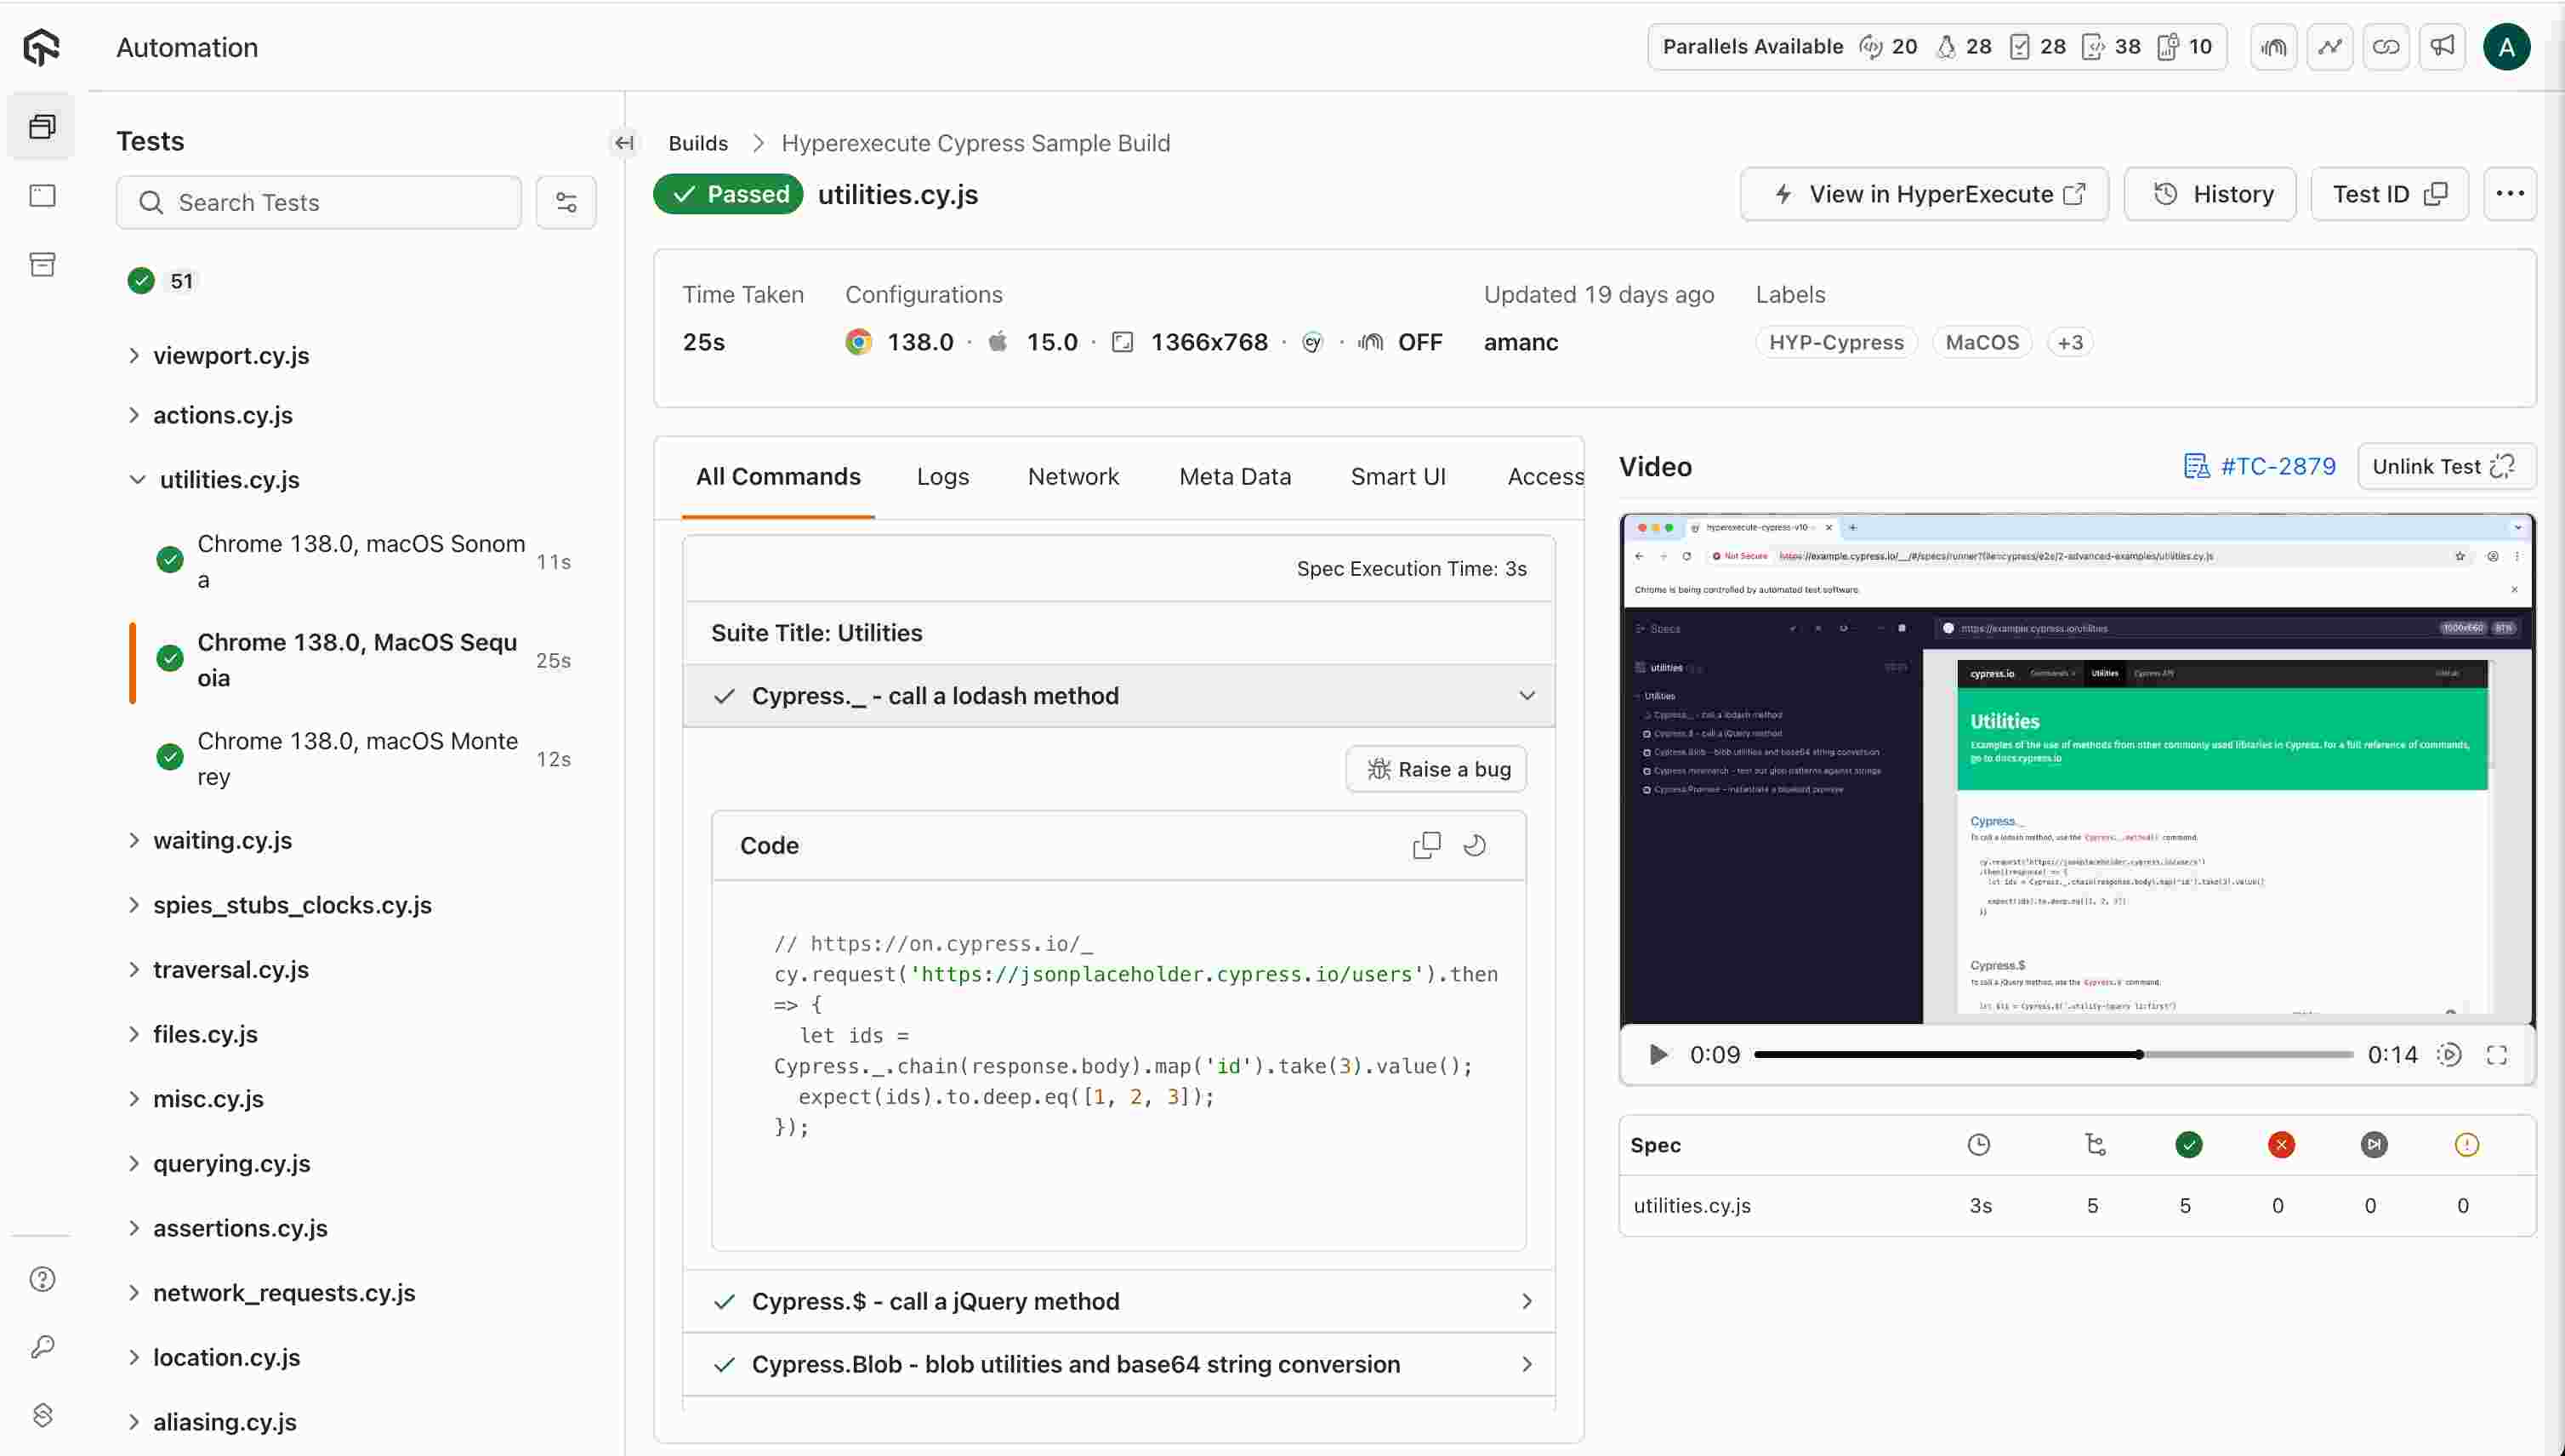Screen dimensions: 2565x1456
Task: Click View in HyperExecute button
Action: tap(1924, 194)
